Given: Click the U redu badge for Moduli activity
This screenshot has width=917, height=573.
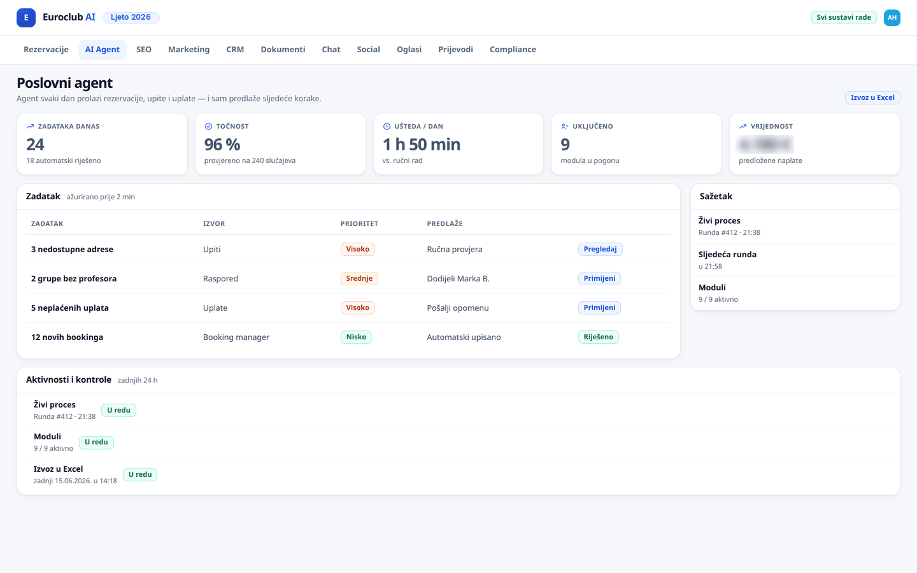Looking at the screenshot, I should [x=96, y=442].
